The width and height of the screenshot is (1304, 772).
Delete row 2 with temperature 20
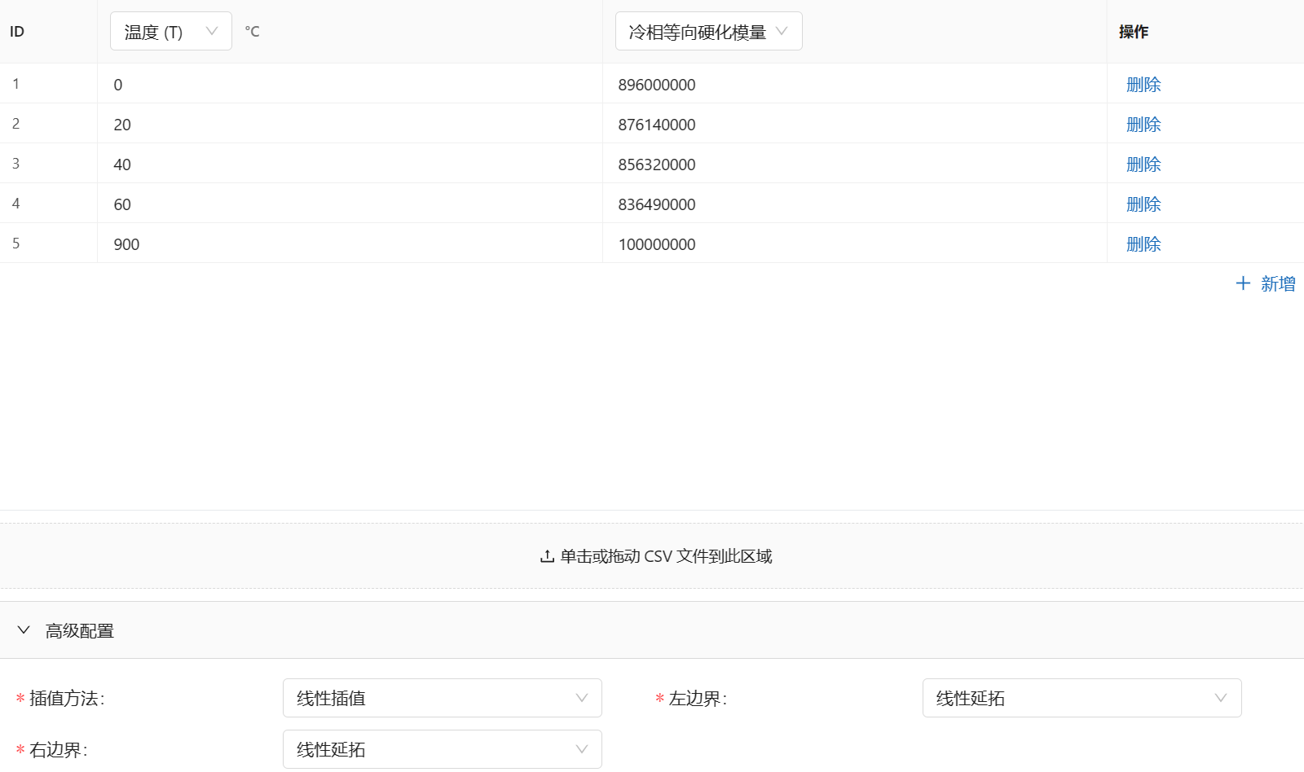coord(1143,125)
